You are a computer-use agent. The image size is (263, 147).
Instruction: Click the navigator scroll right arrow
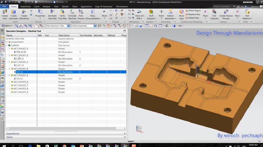coord(125,128)
